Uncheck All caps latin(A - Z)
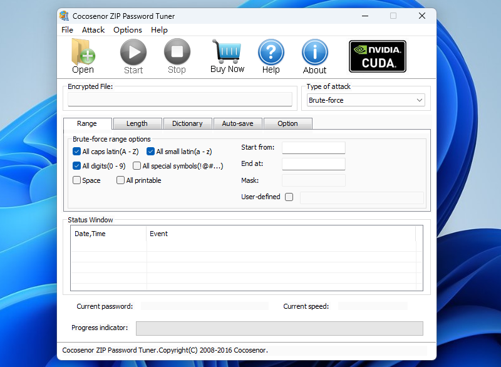This screenshot has width=501, height=367. click(x=76, y=152)
